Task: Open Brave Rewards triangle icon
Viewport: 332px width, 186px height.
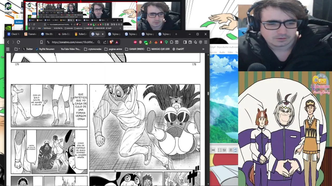Action: 117,42
